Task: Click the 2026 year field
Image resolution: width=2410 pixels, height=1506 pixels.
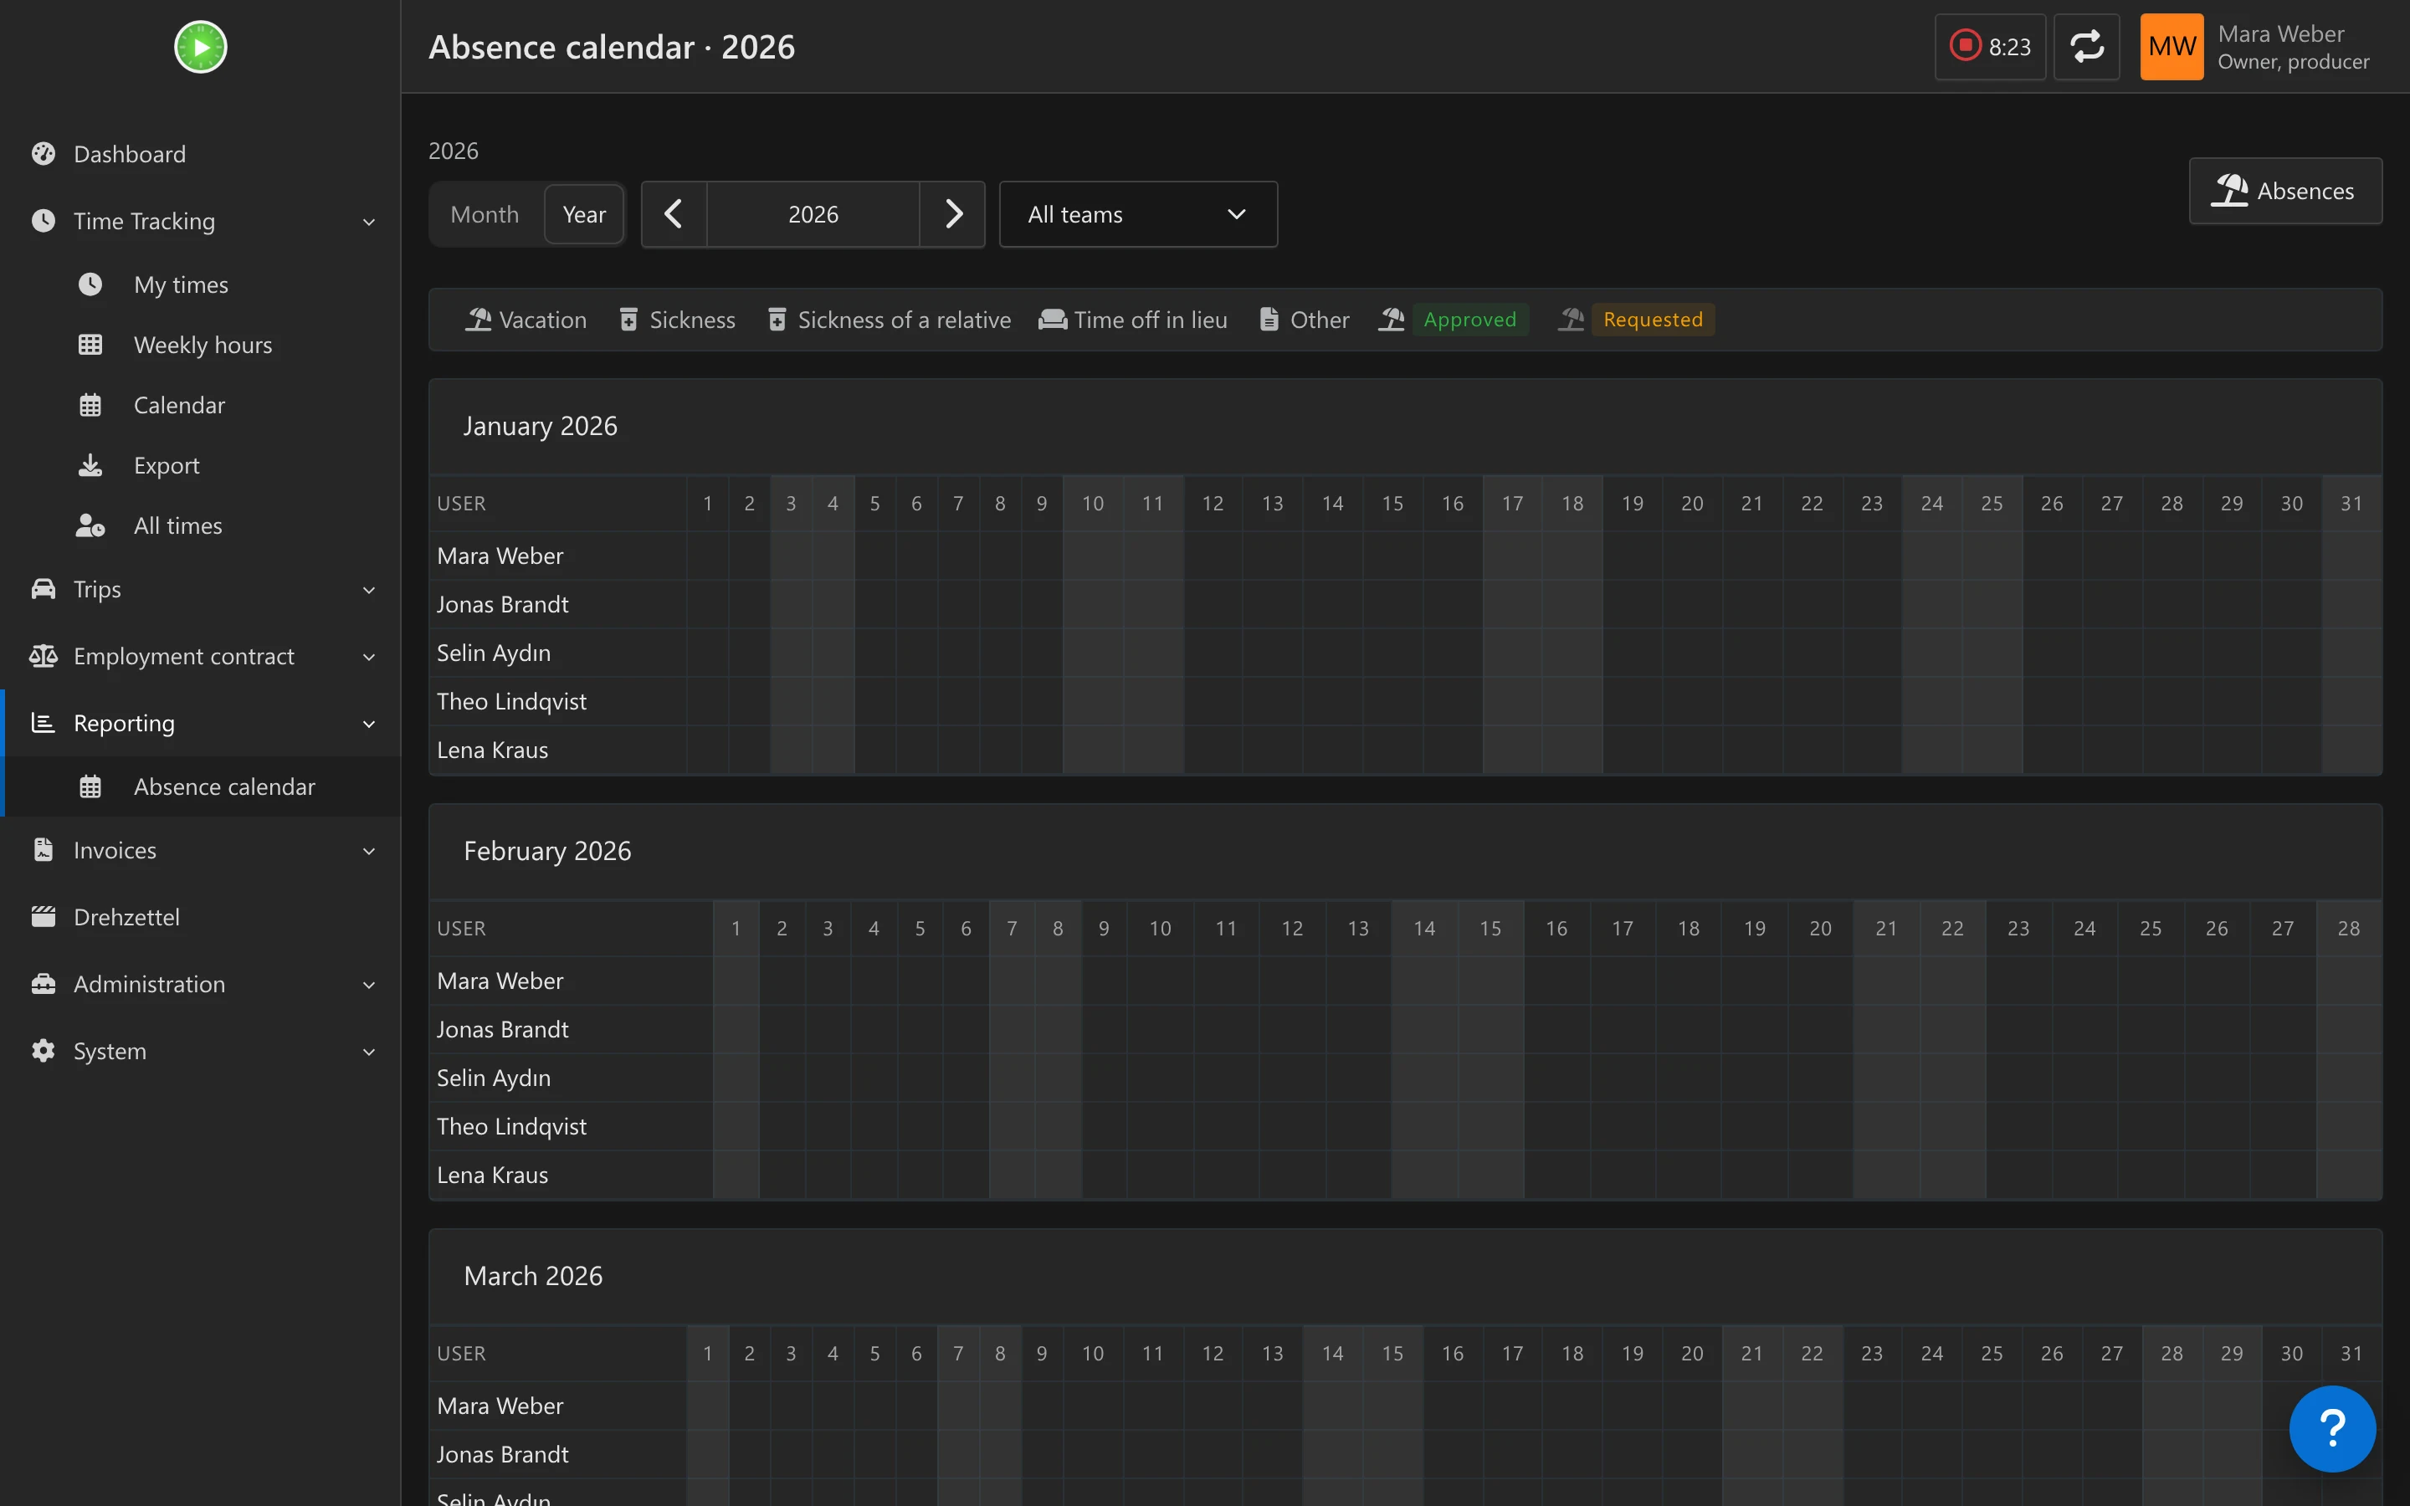Action: point(813,214)
